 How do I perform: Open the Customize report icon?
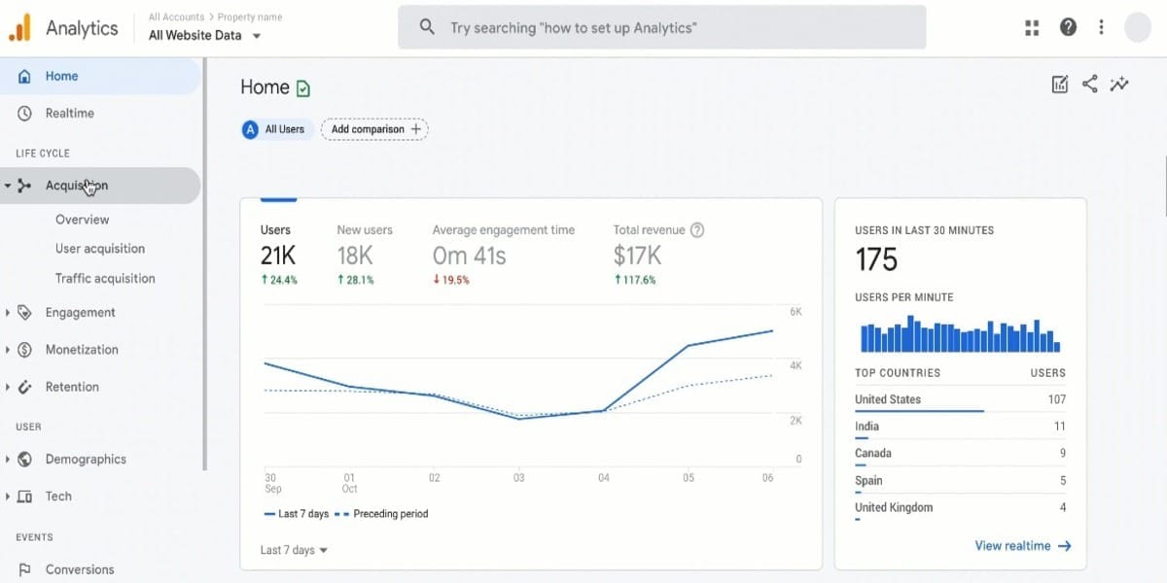pos(1059,85)
